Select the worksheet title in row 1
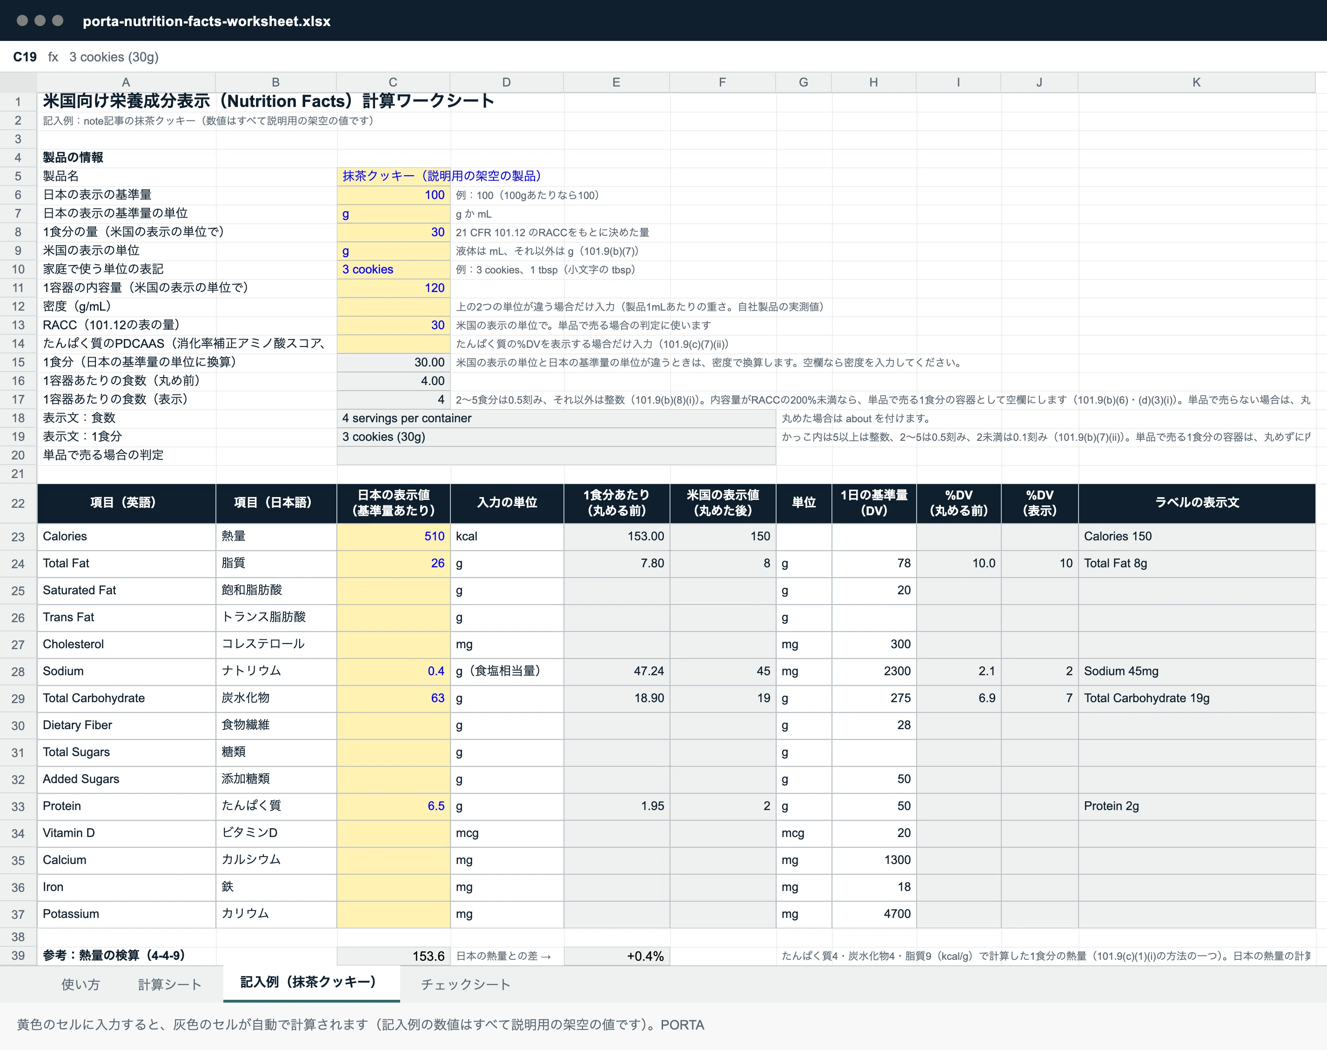Image resolution: width=1327 pixels, height=1050 pixels. 268,101
